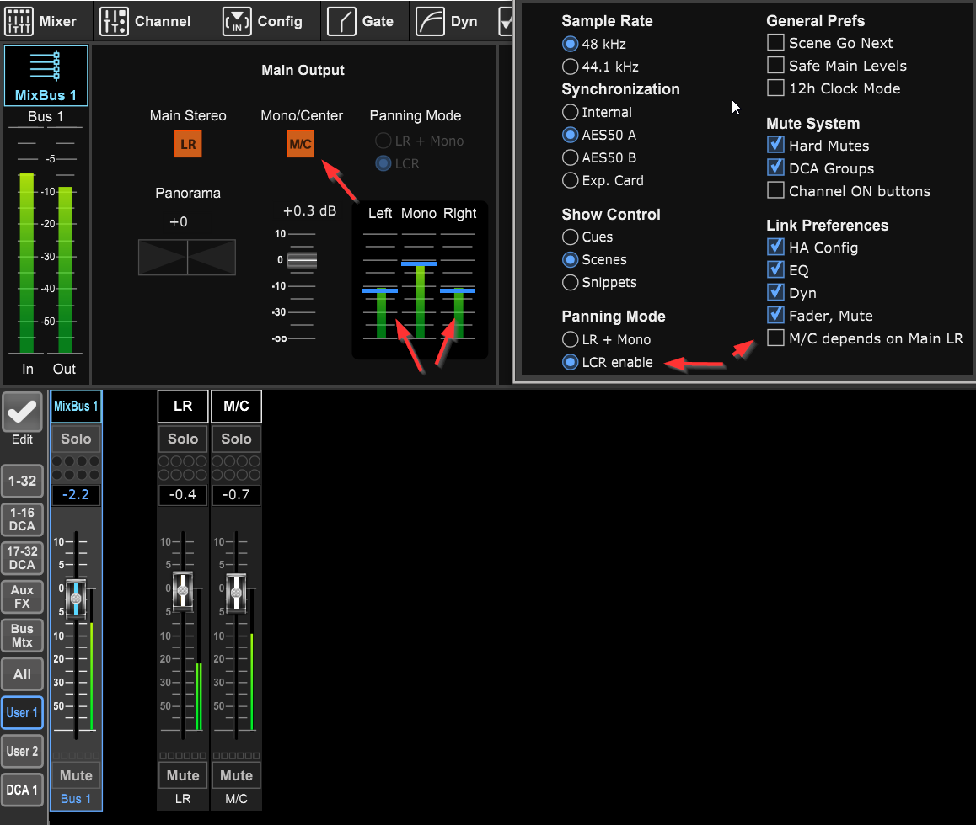Enable M/C depends on Main LR
976x825 pixels.
[x=775, y=338]
